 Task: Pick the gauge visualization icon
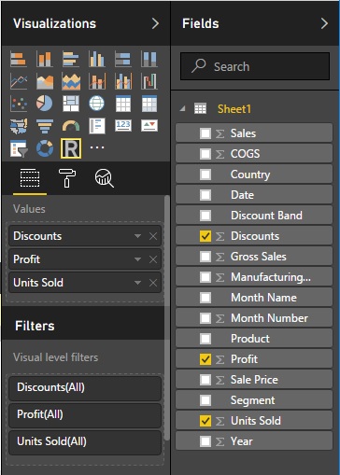click(71, 126)
